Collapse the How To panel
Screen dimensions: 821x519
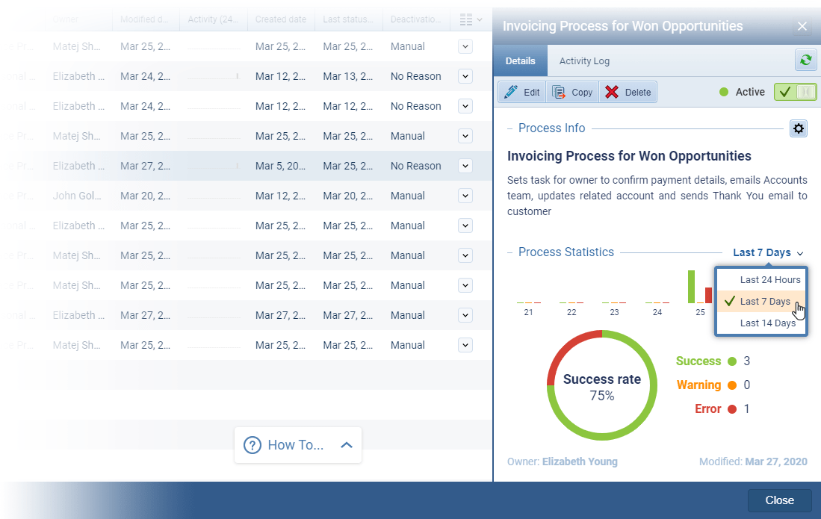[346, 444]
